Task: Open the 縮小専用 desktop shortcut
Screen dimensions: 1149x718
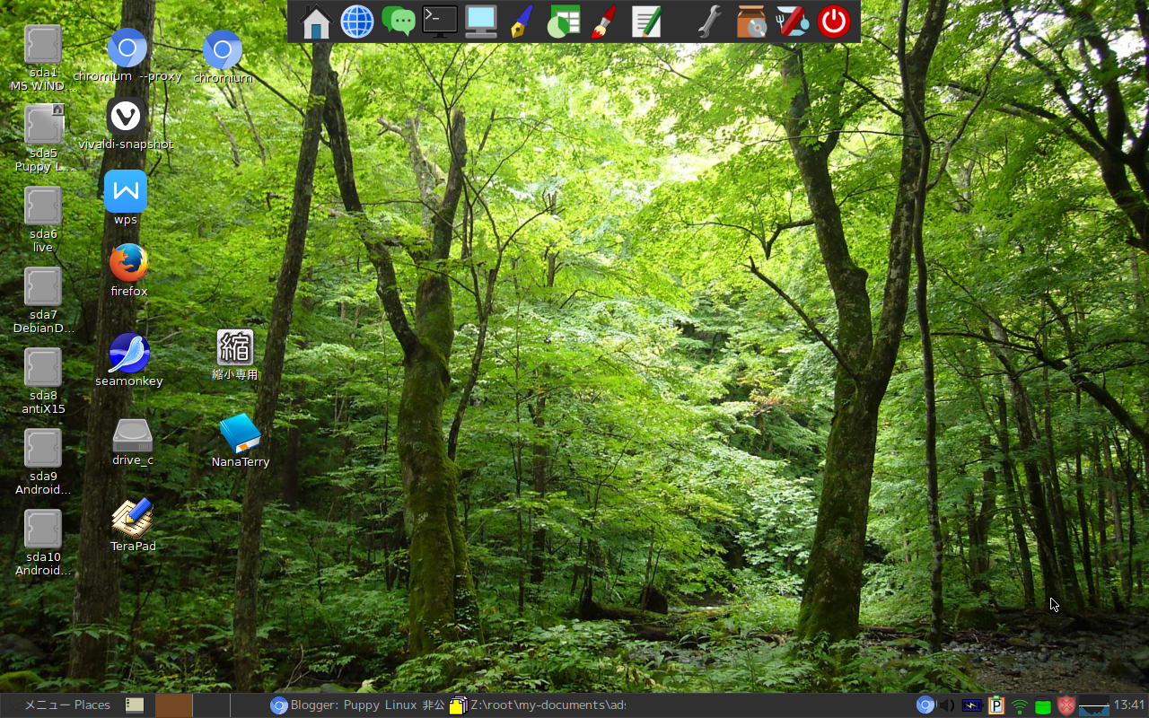Action: [x=235, y=347]
